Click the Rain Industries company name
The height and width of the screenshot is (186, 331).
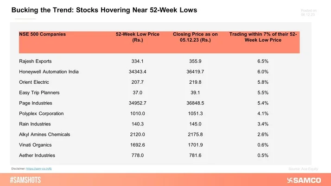pos(35,124)
